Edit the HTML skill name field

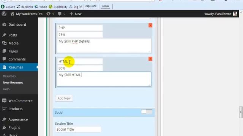point(80,62)
